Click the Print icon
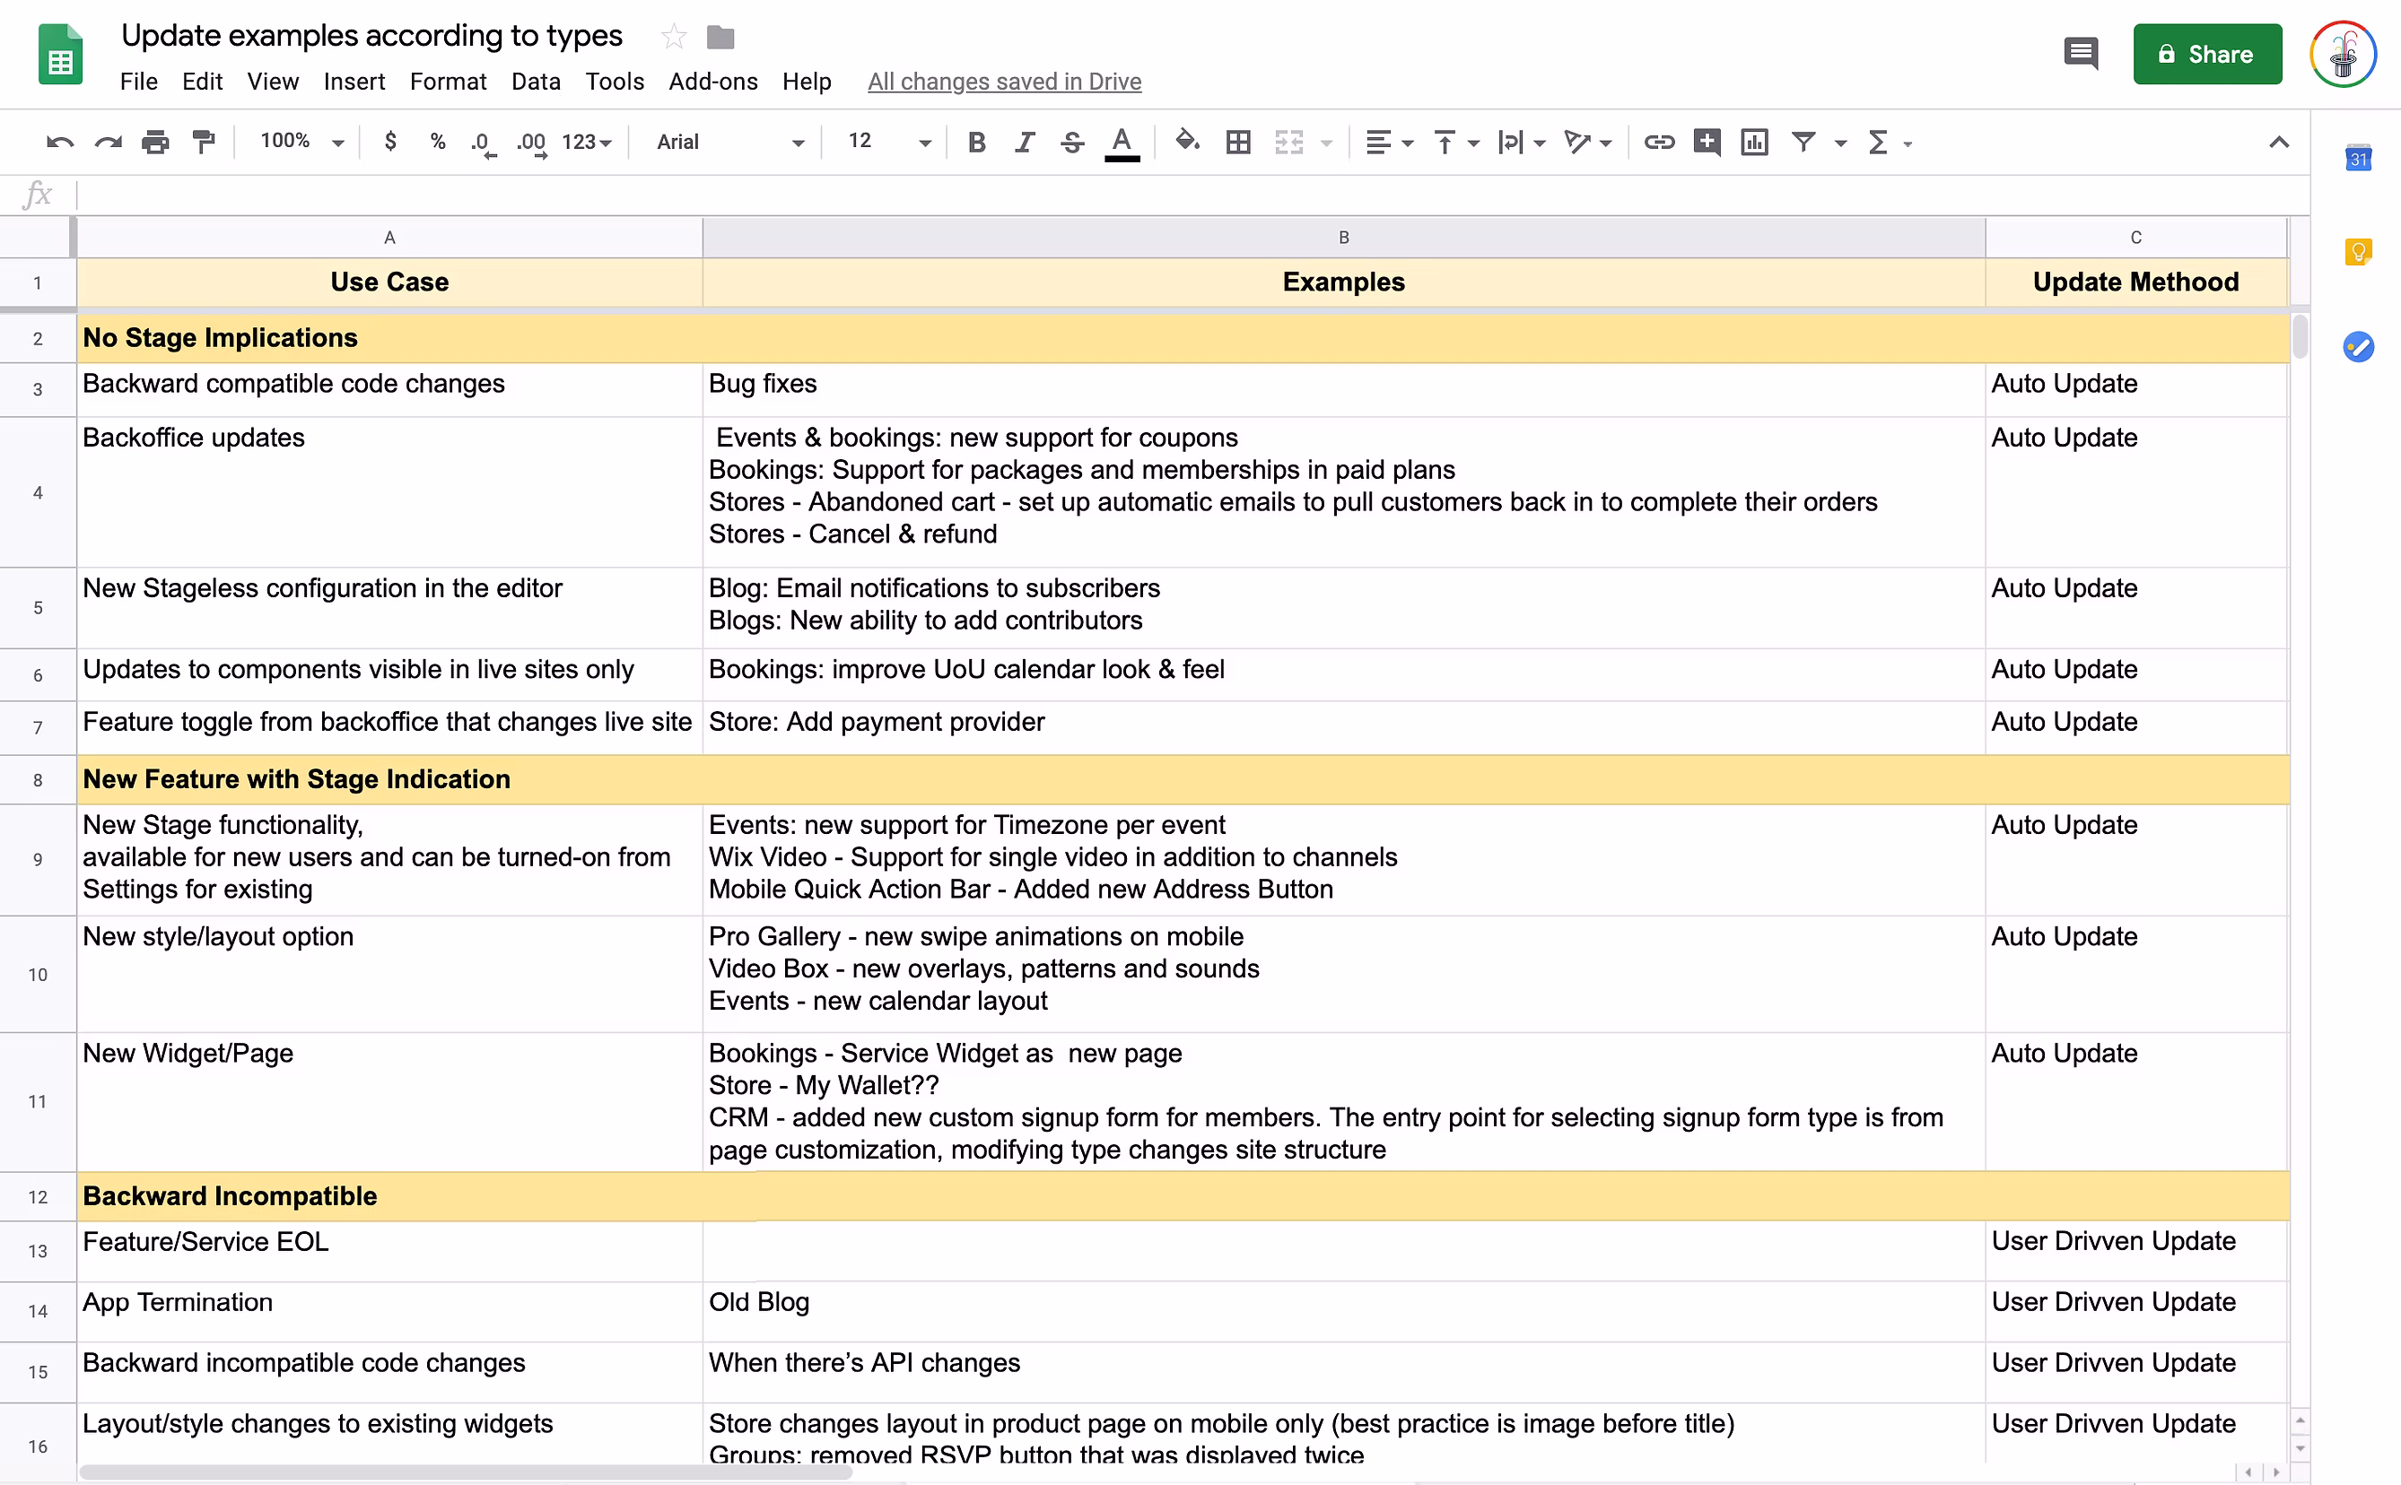Screen dimensions: 2401x1485 click(155, 143)
